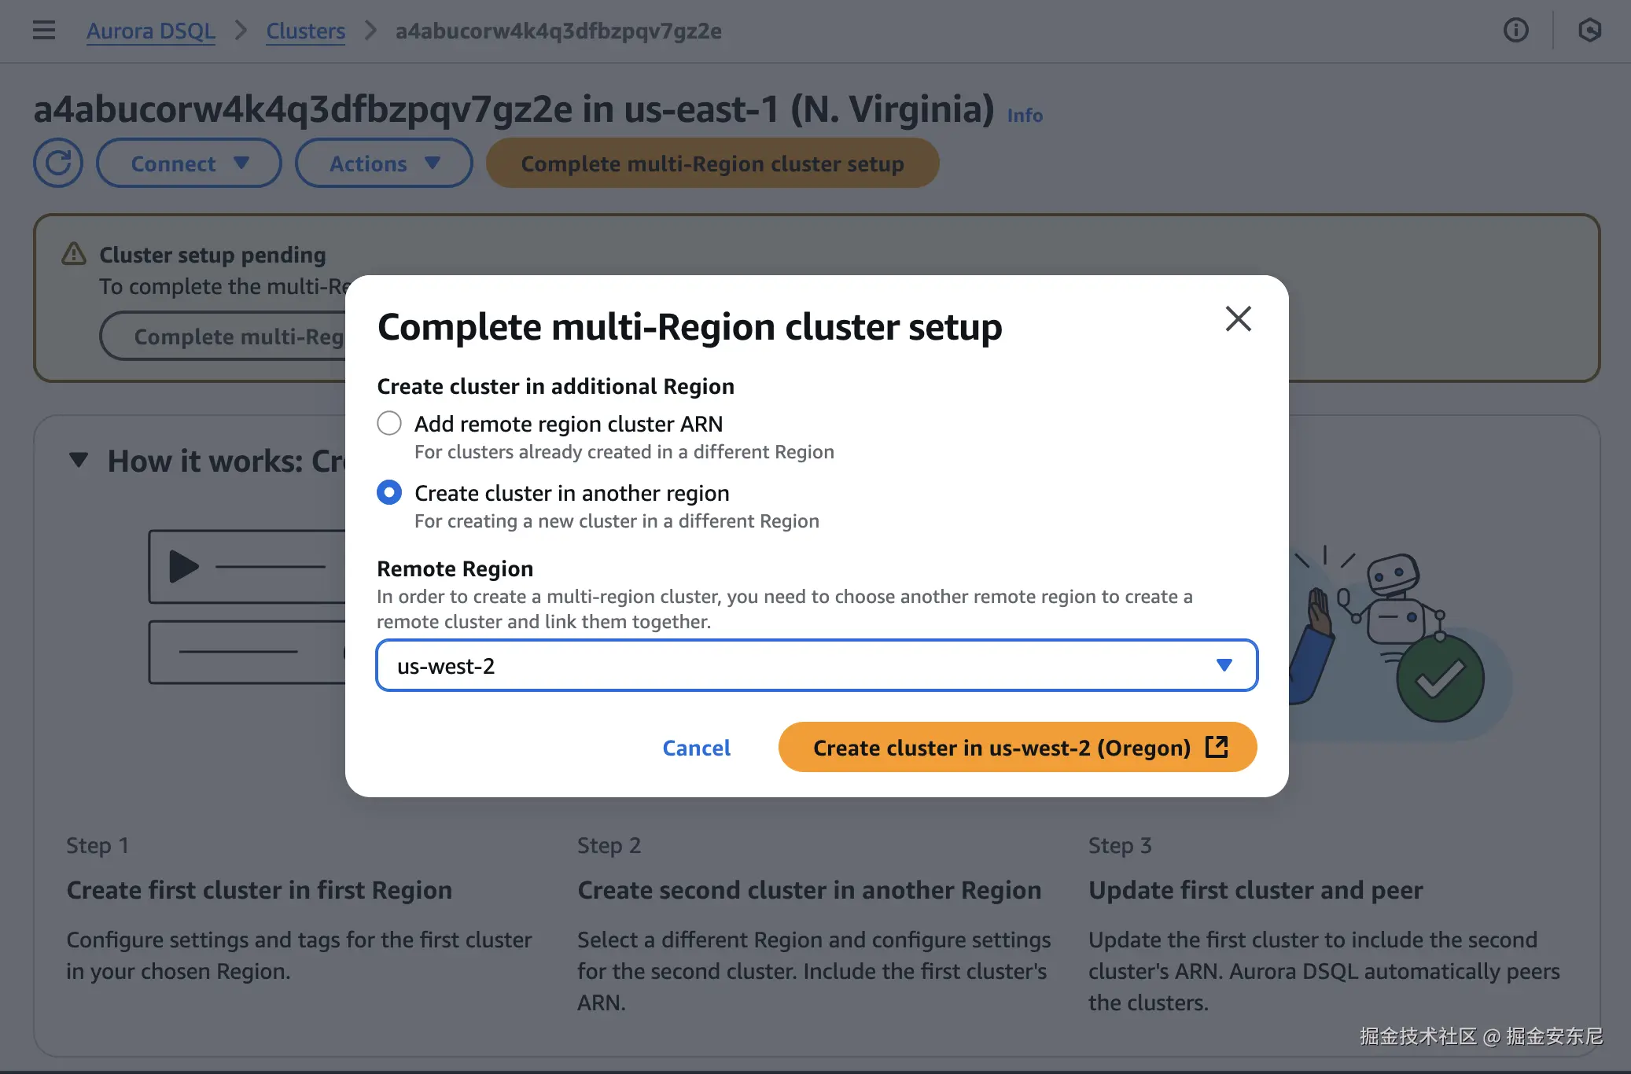Click the info circle icon in header

tap(1515, 31)
